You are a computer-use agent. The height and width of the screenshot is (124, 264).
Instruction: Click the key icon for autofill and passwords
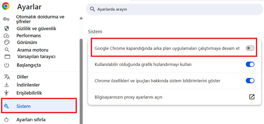pos(6,19)
